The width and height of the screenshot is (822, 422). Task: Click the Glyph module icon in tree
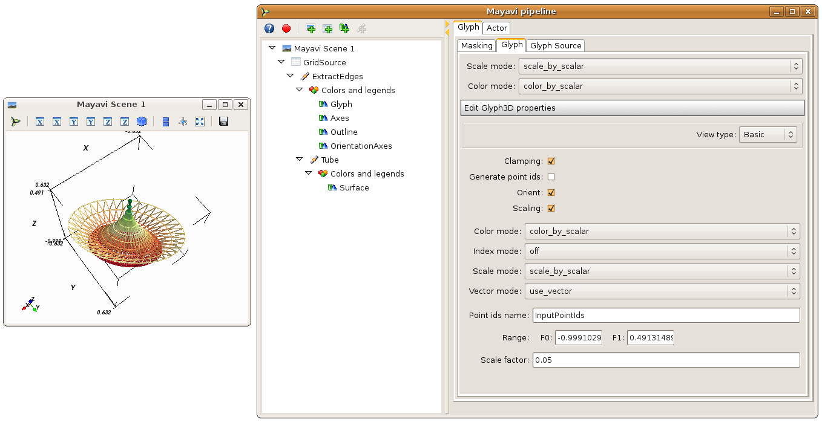(323, 104)
